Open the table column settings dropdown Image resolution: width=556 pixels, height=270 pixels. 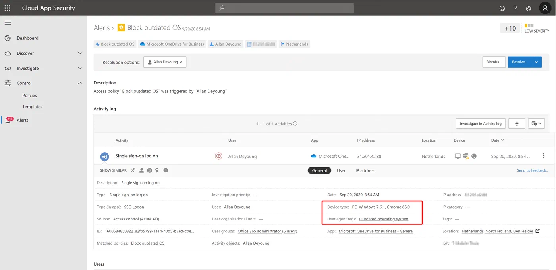point(536,124)
